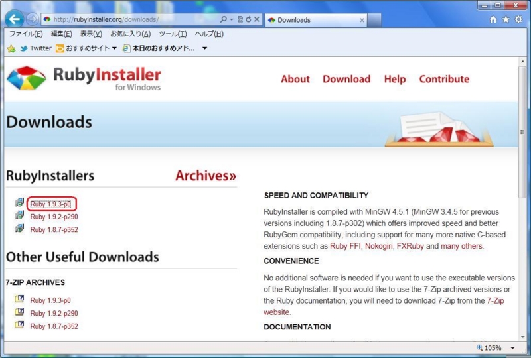531x358 pixels.
Task: Download the 7-Zip Ruby 1.9.2-p290 archive
Action: 54,314
